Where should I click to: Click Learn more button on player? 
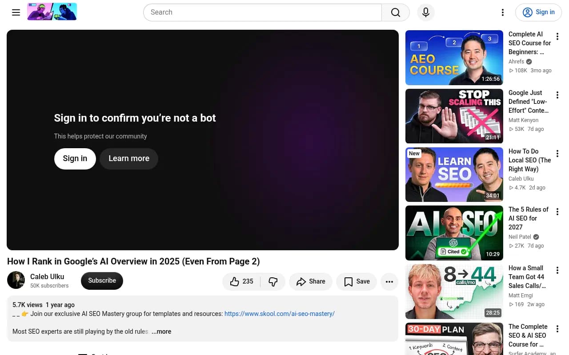coord(129,158)
